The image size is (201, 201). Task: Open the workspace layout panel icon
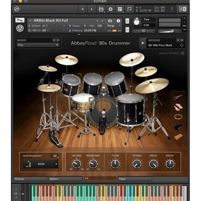pyautogui.click(x=120, y=9)
